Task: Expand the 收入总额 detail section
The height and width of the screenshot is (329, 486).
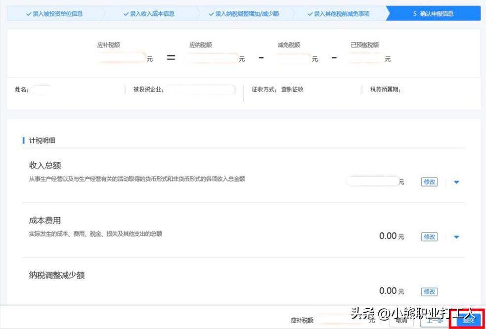Action: [456, 182]
